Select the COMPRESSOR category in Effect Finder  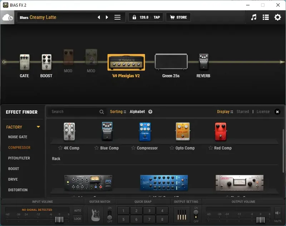click(x=18, y=147)
